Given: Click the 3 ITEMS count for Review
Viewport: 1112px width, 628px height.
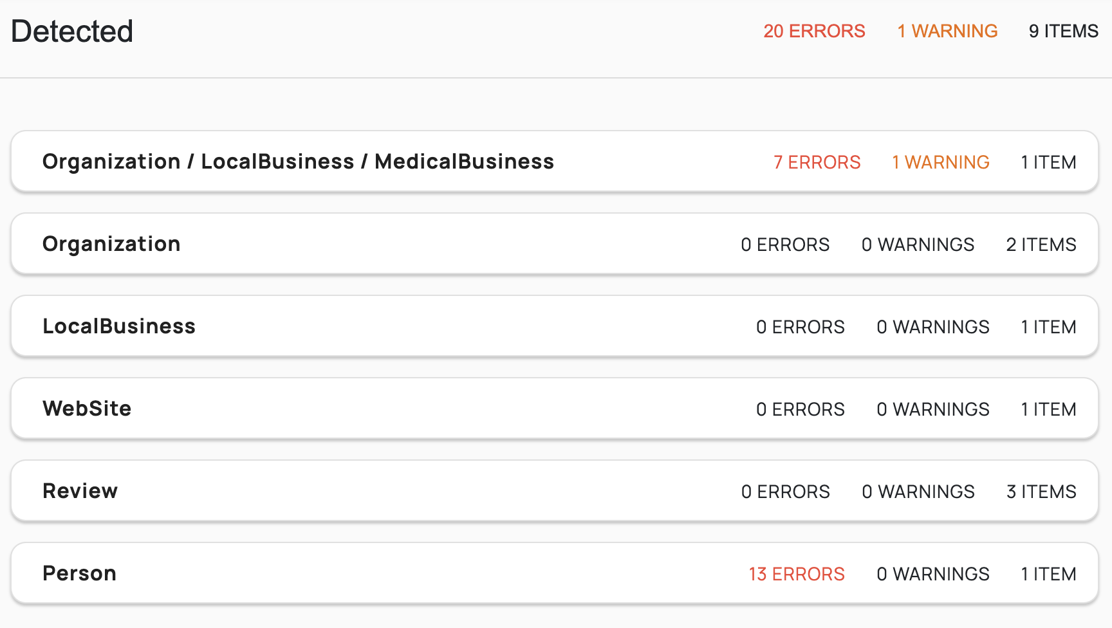Looking at the screenshot, I should point(1041,491).
